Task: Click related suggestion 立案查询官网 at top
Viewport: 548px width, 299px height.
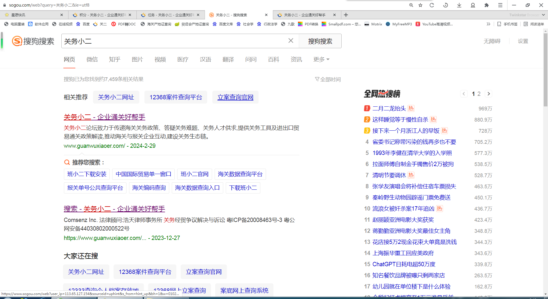Action: (235, 97)
